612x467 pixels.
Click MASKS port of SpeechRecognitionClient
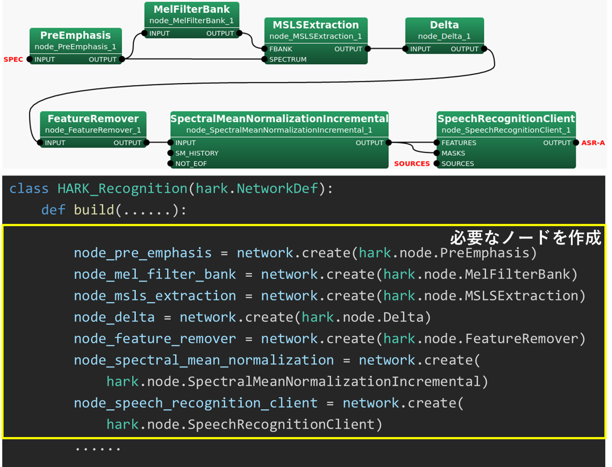tap(437, 153)
